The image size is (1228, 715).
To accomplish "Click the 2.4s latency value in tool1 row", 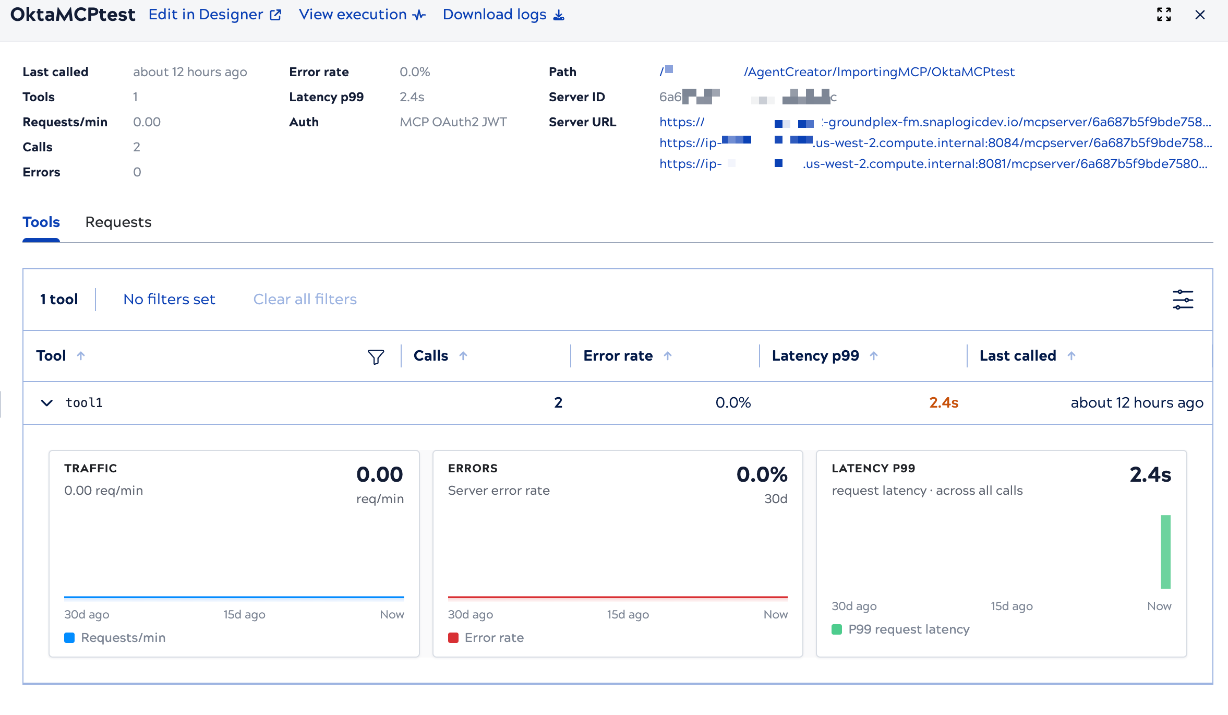I will tap(944, 403).
